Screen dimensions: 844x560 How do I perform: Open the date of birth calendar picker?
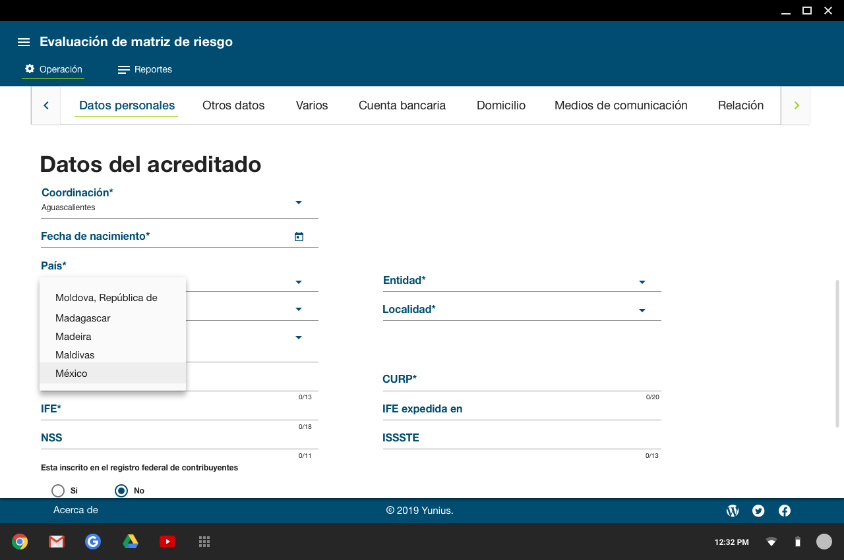pyautogui.click(x=299, y=237)
